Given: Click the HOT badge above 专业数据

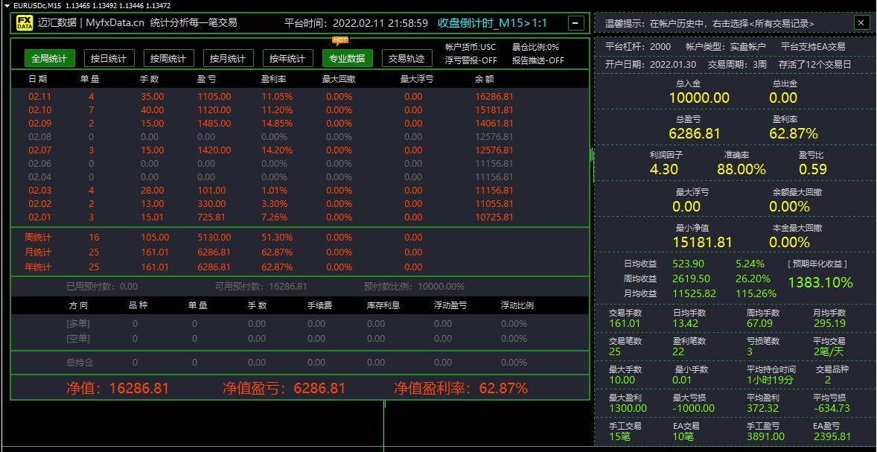Looking at the screenshot, I should click(x=340, y=40).
